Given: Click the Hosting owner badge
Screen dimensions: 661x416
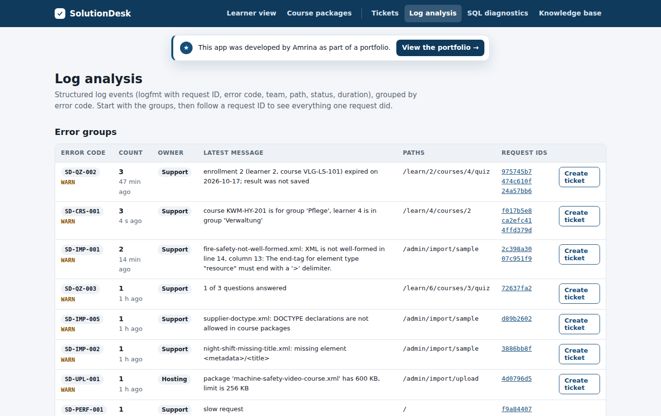Looking at the screenshot, I should 174,379.
